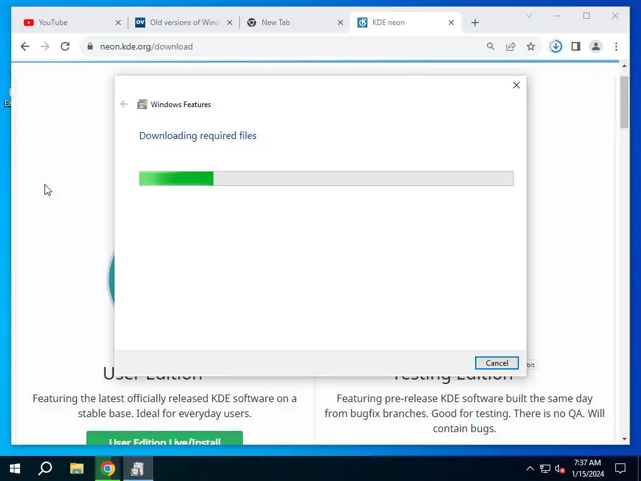Click KDE neon tab favicon
Image resolution: width=641 pixels, height=481 pixels.
click(362, 23)
